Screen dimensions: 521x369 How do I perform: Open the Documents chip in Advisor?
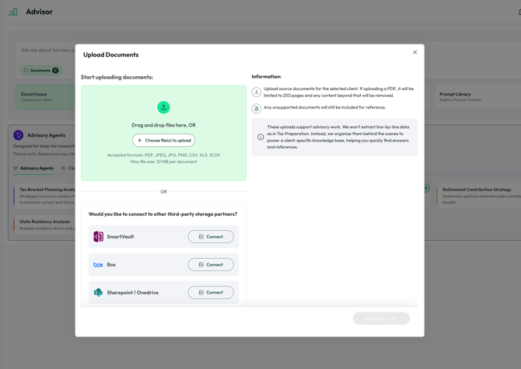tap(41, 71)
